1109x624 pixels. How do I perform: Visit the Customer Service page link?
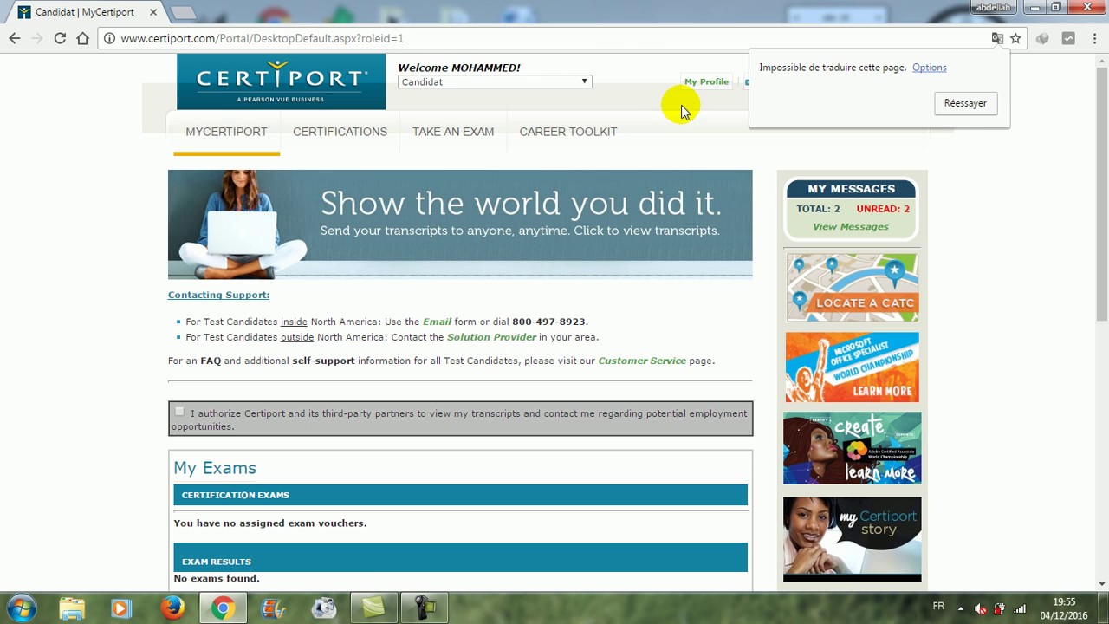[642, 361]
